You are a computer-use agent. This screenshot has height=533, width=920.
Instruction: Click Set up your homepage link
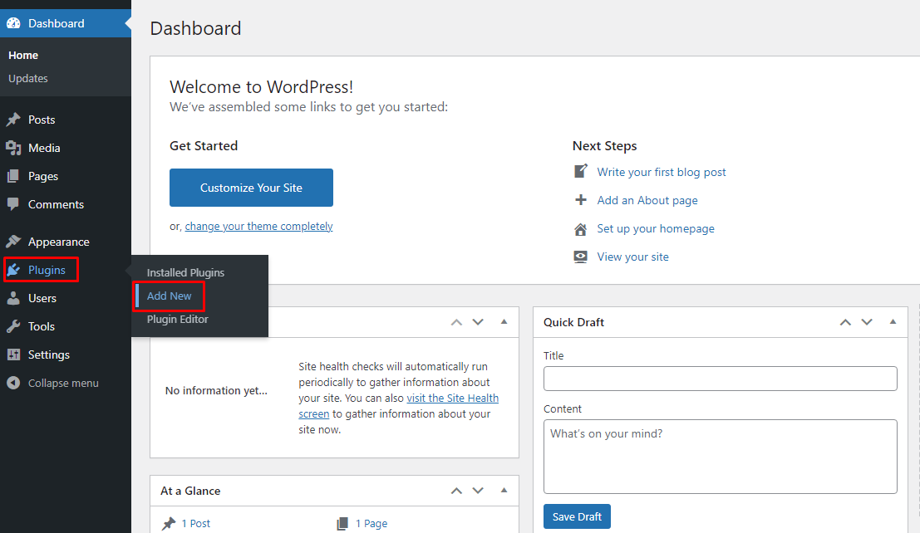pos(656,228)
